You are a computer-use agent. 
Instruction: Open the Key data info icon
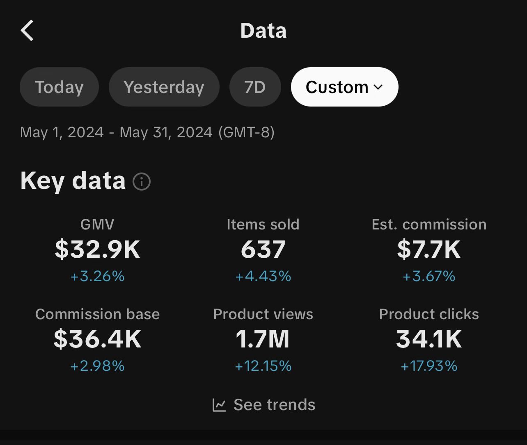point(142,182)
